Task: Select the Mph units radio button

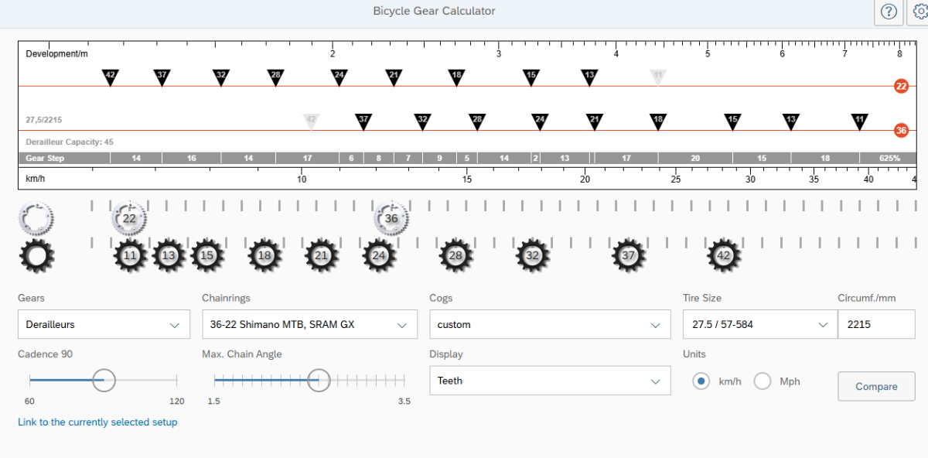Action: click(763, 381)
